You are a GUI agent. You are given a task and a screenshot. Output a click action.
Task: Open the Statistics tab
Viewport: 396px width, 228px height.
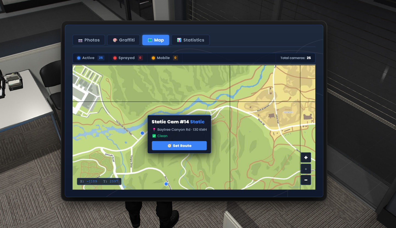pos(190,40)
